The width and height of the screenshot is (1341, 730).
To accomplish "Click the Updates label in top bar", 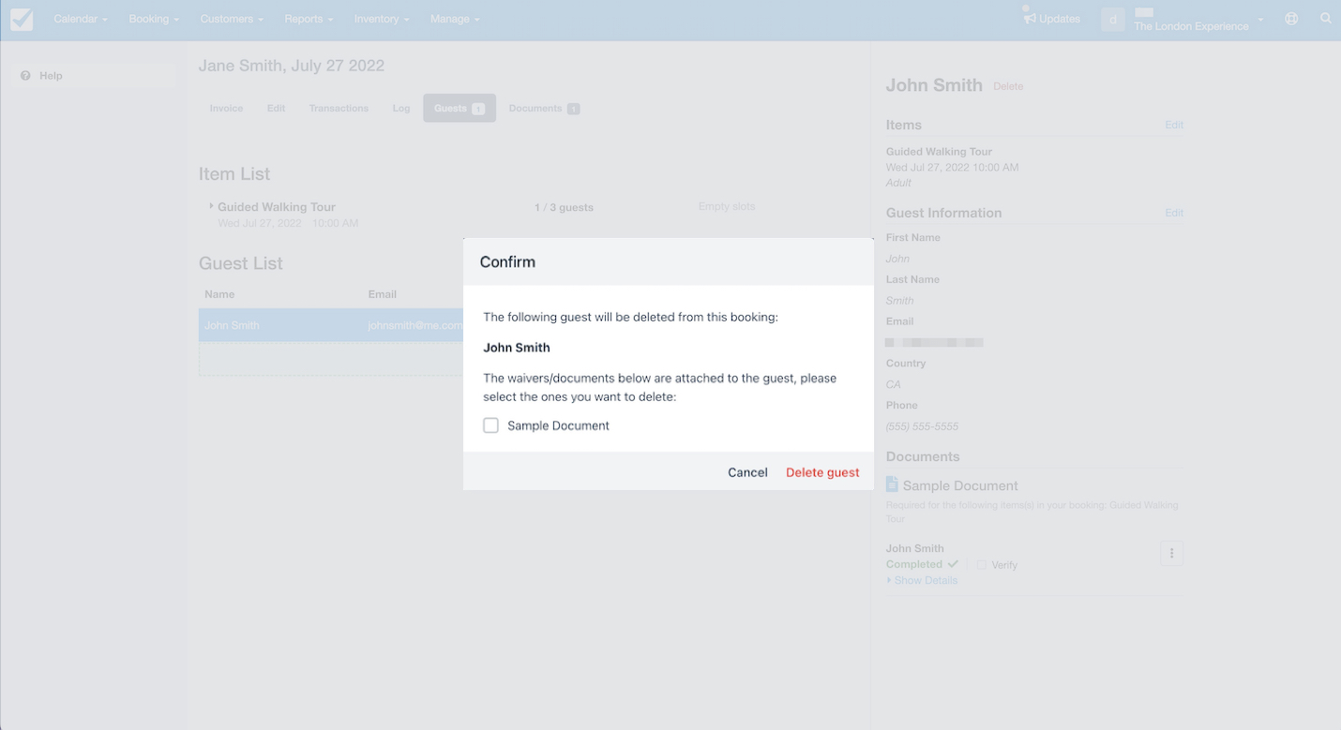I will point(1060,19).
